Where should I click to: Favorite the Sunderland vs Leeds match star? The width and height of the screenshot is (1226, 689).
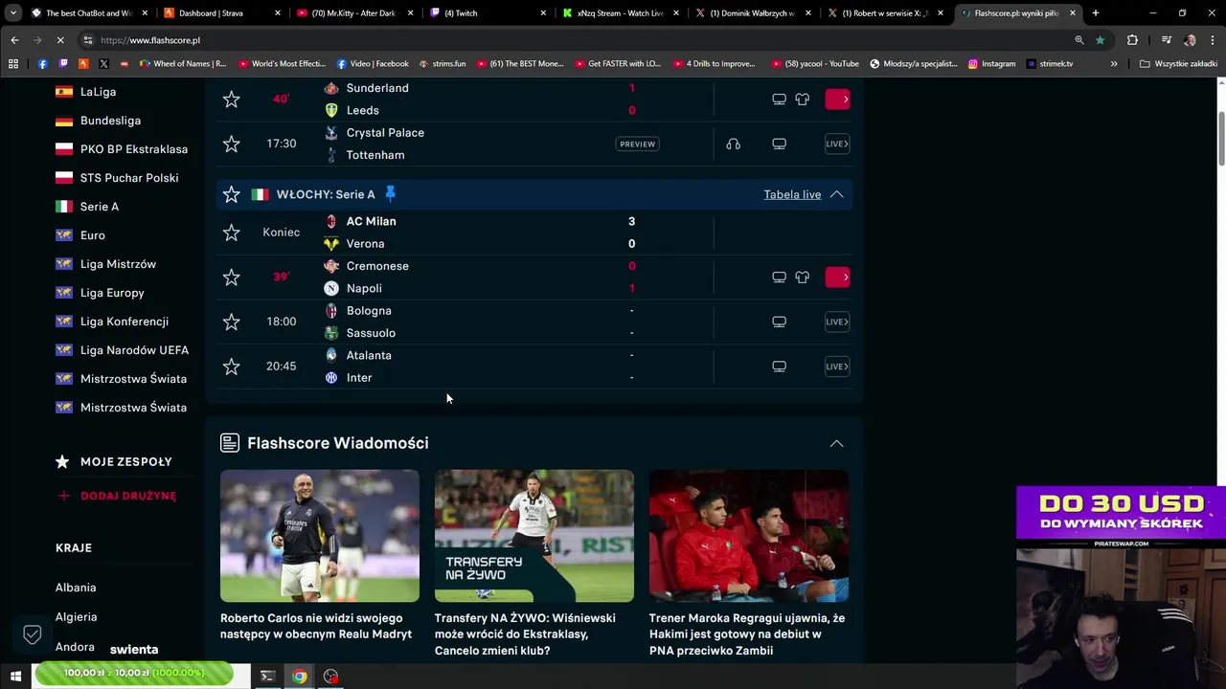[231, 99]
